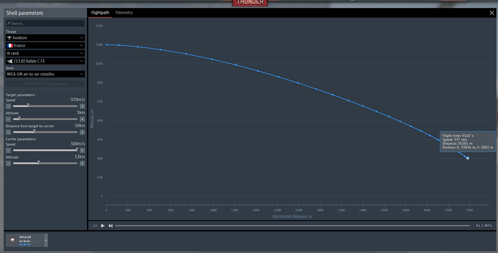Screen dimensions: 498x253
Task: Click the playback timeline bar
Action: (x=292, y=226)
